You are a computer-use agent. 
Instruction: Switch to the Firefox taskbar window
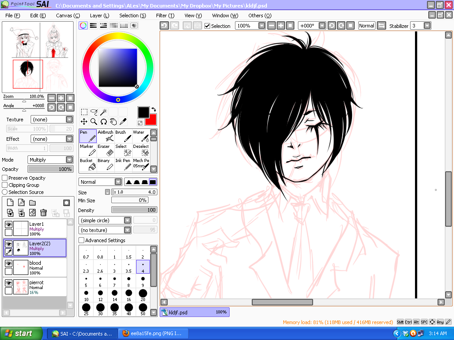click(x=153, y=333)
